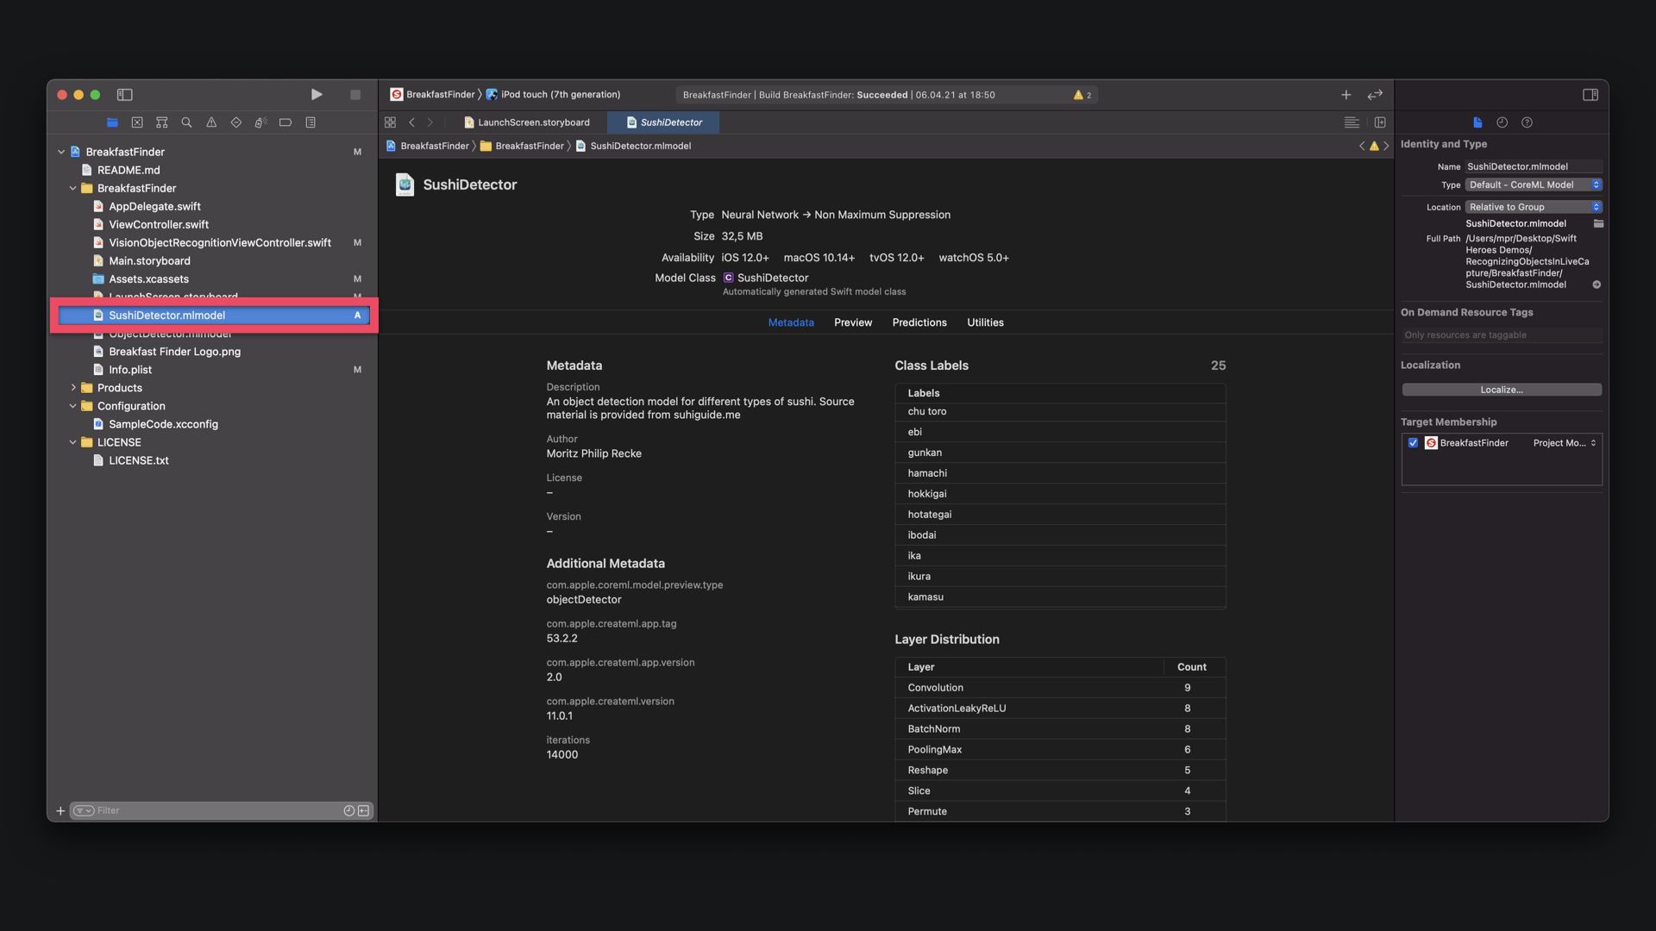Switch to the Preview tab
The image size is (1656, 931).
coord(852,322)
